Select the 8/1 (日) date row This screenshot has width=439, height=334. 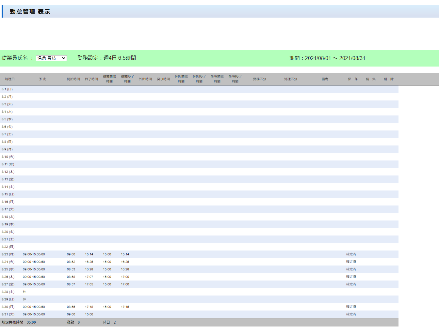point(7,89)
